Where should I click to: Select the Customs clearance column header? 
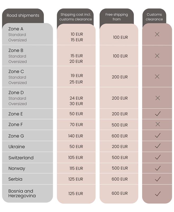click(154, 17)
